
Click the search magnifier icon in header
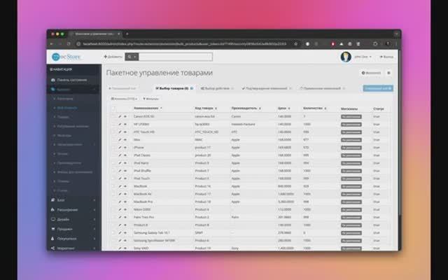(x=129, y=57)
